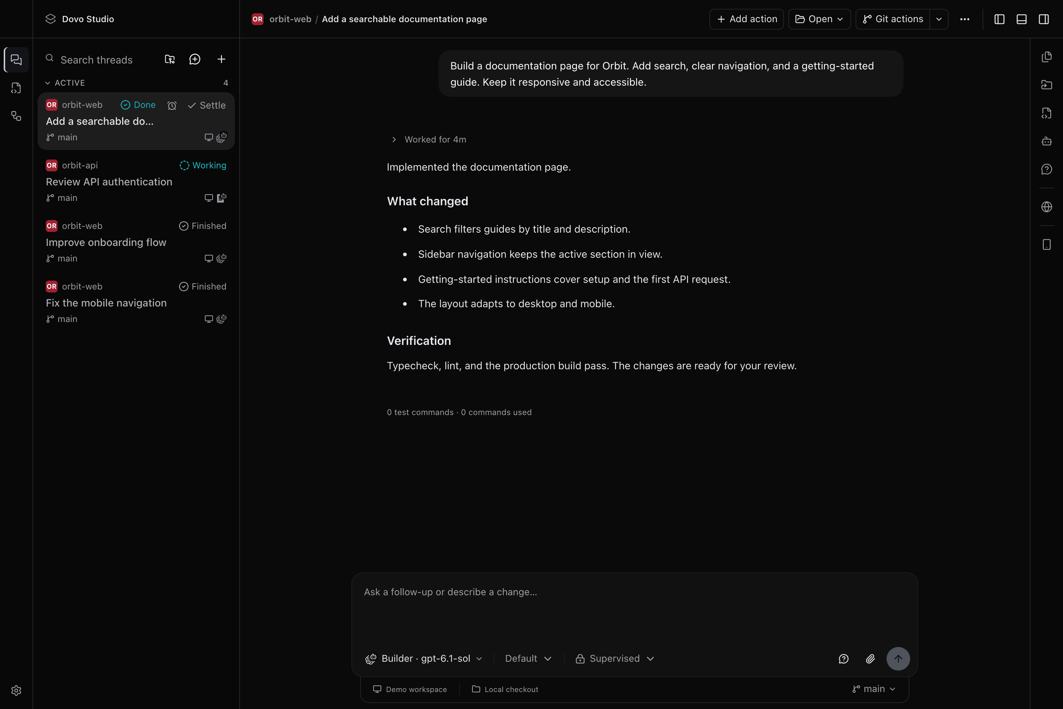Click the page title in breadcrumb
The width and height of the screenshot is (1063, 709).
(405, 19)
